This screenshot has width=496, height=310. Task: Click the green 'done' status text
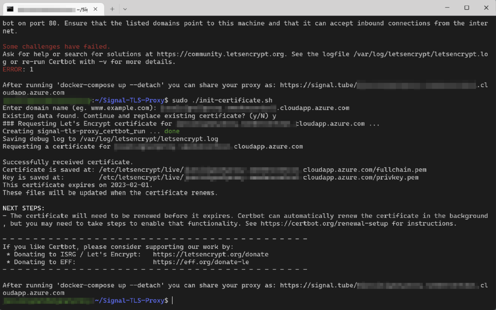[x=172, y=131]
